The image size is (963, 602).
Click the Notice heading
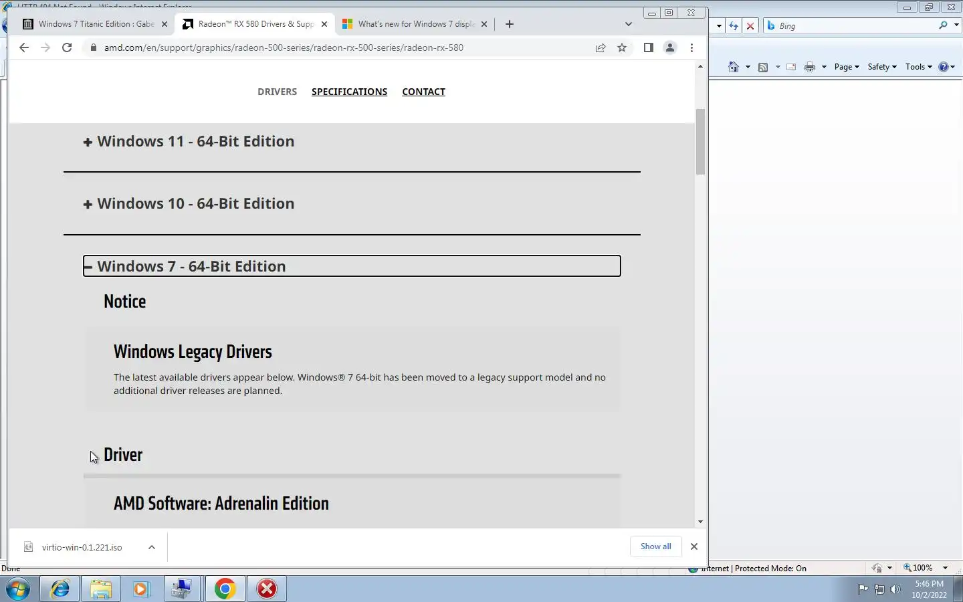click(125, 301)
